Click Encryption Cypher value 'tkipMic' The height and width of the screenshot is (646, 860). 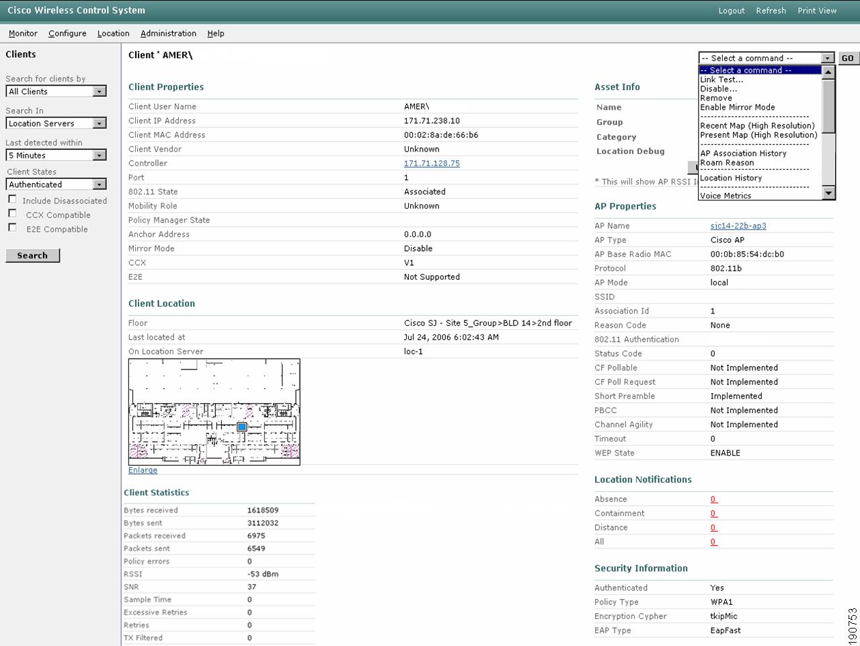pos(724,616)
